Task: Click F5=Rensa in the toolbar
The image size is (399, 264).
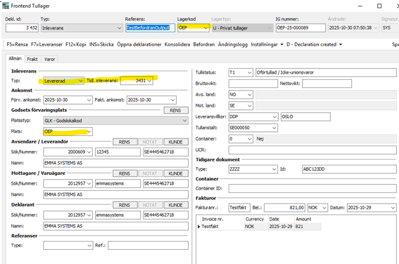Action: [x=18, y=45]
